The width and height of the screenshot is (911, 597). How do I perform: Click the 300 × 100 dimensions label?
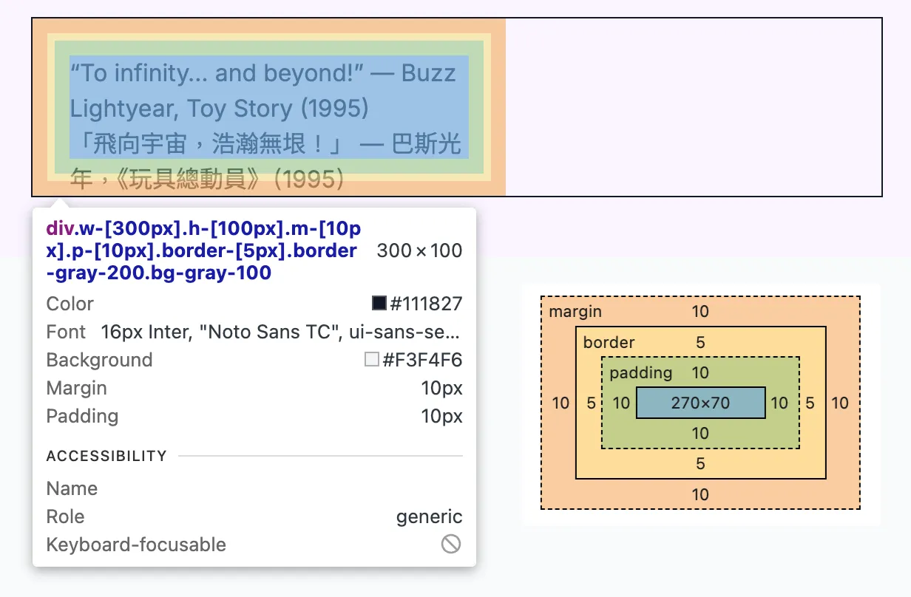point(419,250)
